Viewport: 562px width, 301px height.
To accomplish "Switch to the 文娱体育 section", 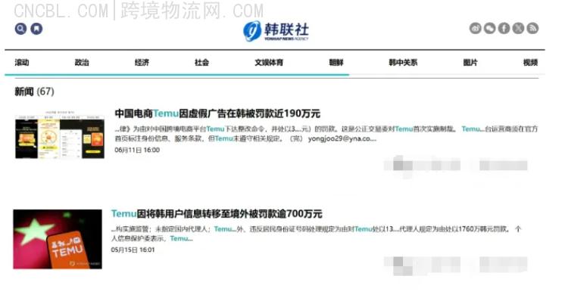I will [x=269, y=63].
